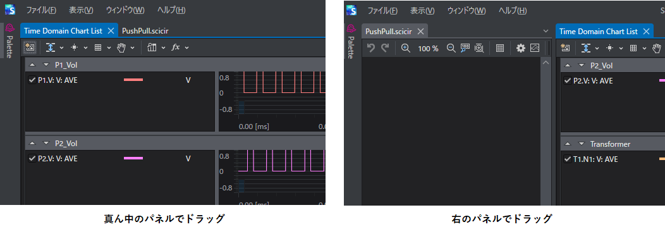Click the fx function icon in left toolbar
665x229 pixels.
click(176, 47)
